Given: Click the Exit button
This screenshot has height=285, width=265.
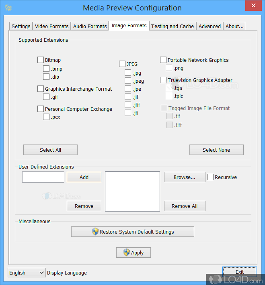Looking at the screenshot, I should click(x=240, y=272).
